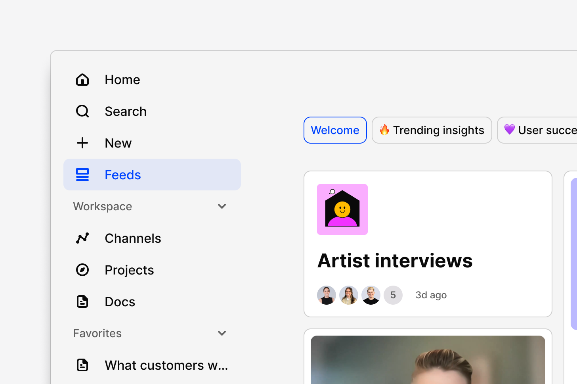Screen dimensions: 577x384
Task: Click the Channels graph icon
Action: click(x=82, y=238)
